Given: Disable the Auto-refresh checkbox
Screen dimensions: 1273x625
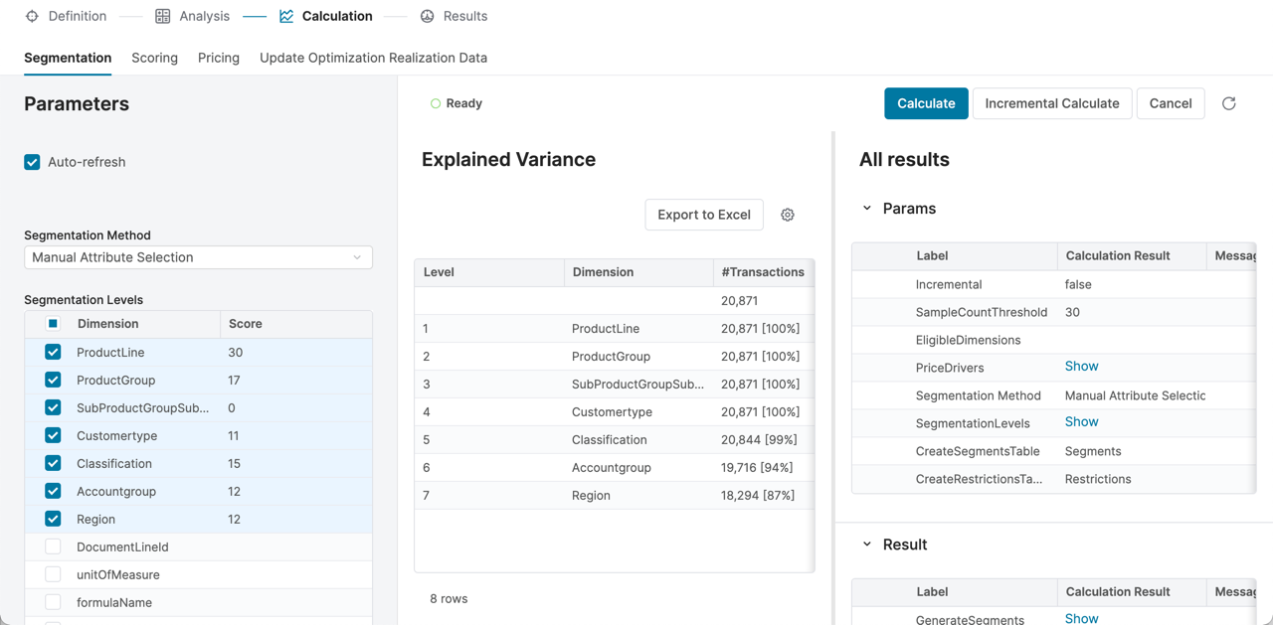Looking at the screenshot, I should 33,162.
